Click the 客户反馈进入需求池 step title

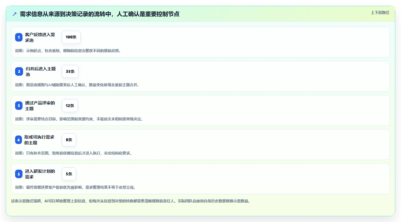coord(40,37)
